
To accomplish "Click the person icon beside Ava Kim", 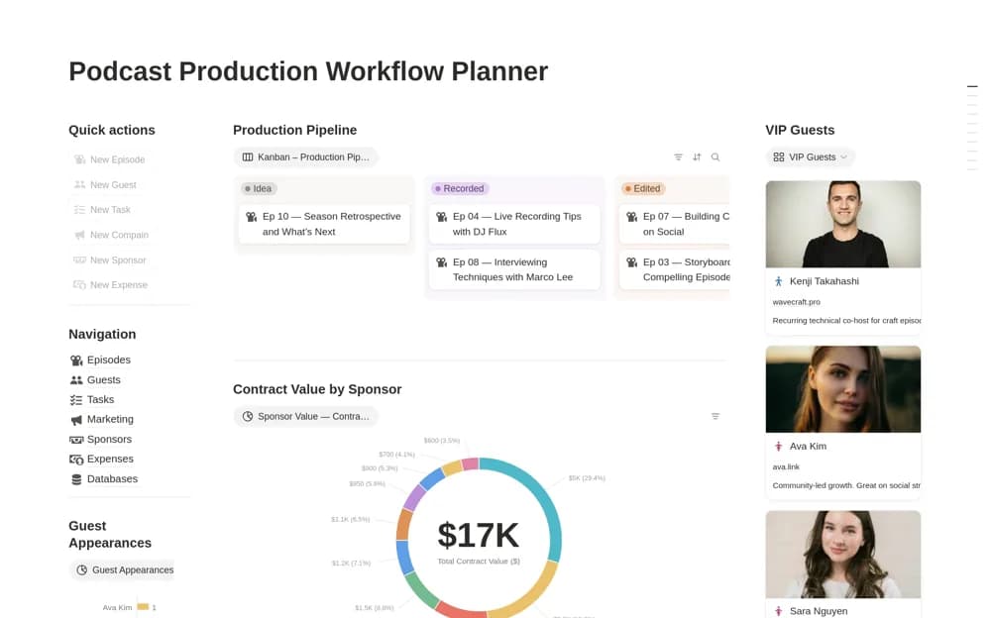I will (779, 447).
